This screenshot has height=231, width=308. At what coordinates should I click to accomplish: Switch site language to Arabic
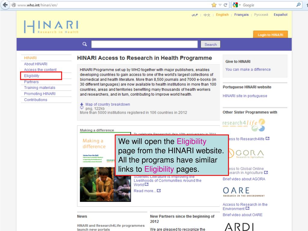[195, 15]
